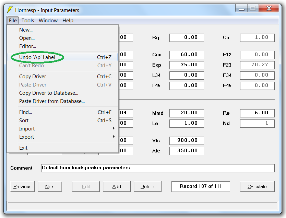
Task: Click the Delete record button
Action: coord(147,186)
